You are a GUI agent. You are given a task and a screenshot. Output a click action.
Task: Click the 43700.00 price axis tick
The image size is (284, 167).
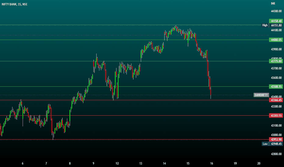276,68
